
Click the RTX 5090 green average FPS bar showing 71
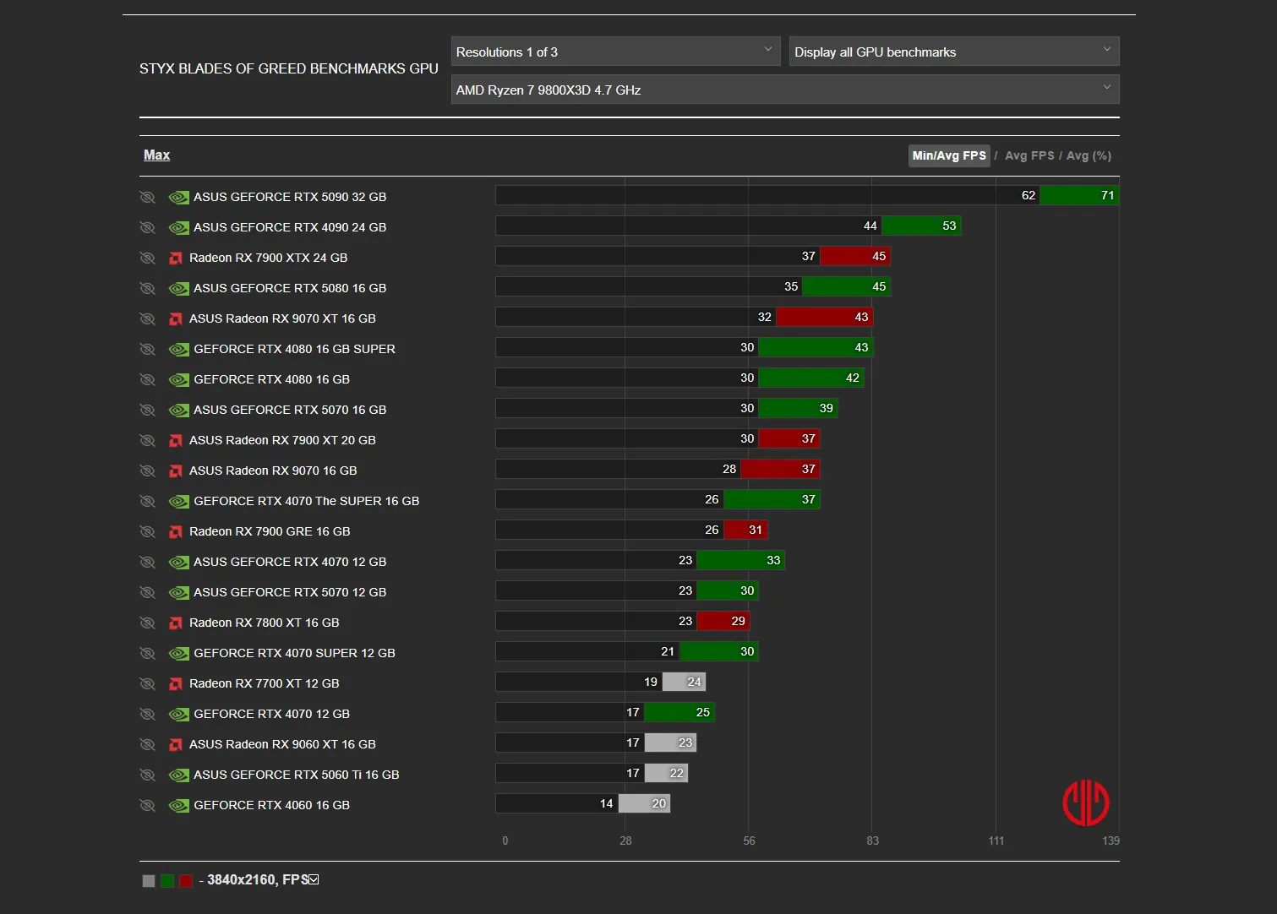(1079, 195)
